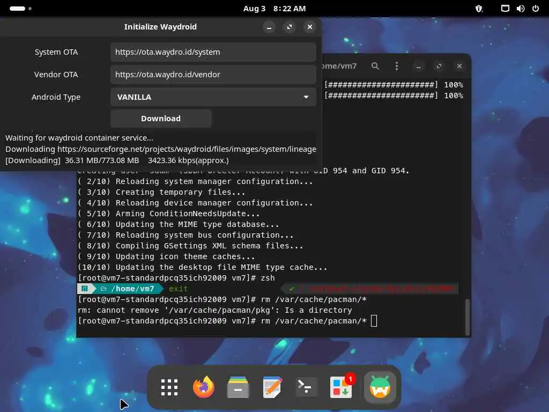
Task: Click terminal line 'Compiling GSettings XML schema files'
Action: pos(190,246)
